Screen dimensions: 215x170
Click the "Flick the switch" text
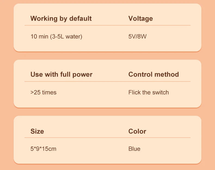coord(149,92)
